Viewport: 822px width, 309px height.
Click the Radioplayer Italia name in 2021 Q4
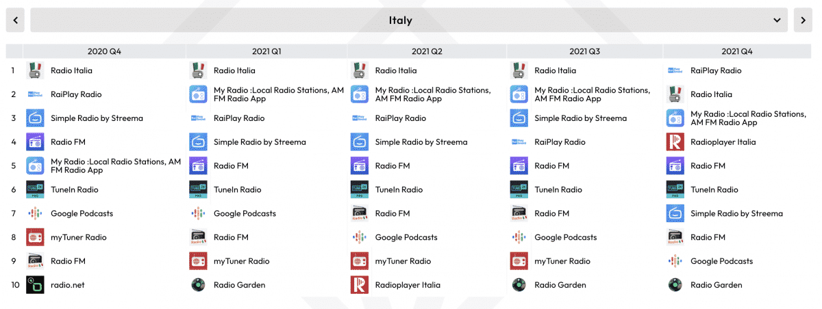[723, 142]
